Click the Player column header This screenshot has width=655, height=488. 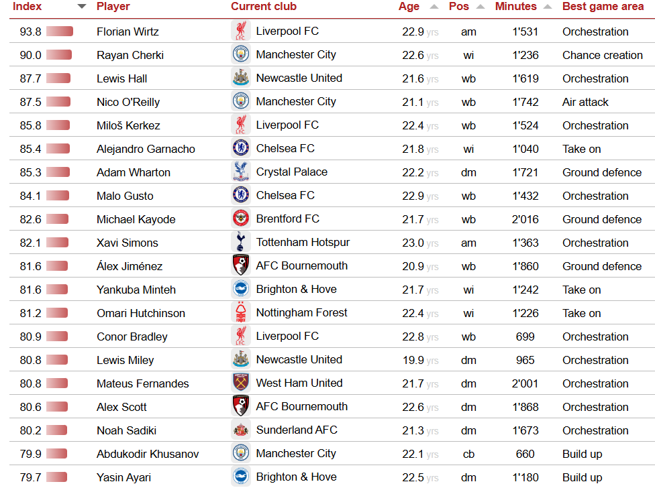click(x=113, y=7)
